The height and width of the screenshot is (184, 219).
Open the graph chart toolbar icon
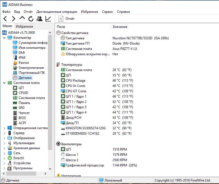[x=48, y=19]
